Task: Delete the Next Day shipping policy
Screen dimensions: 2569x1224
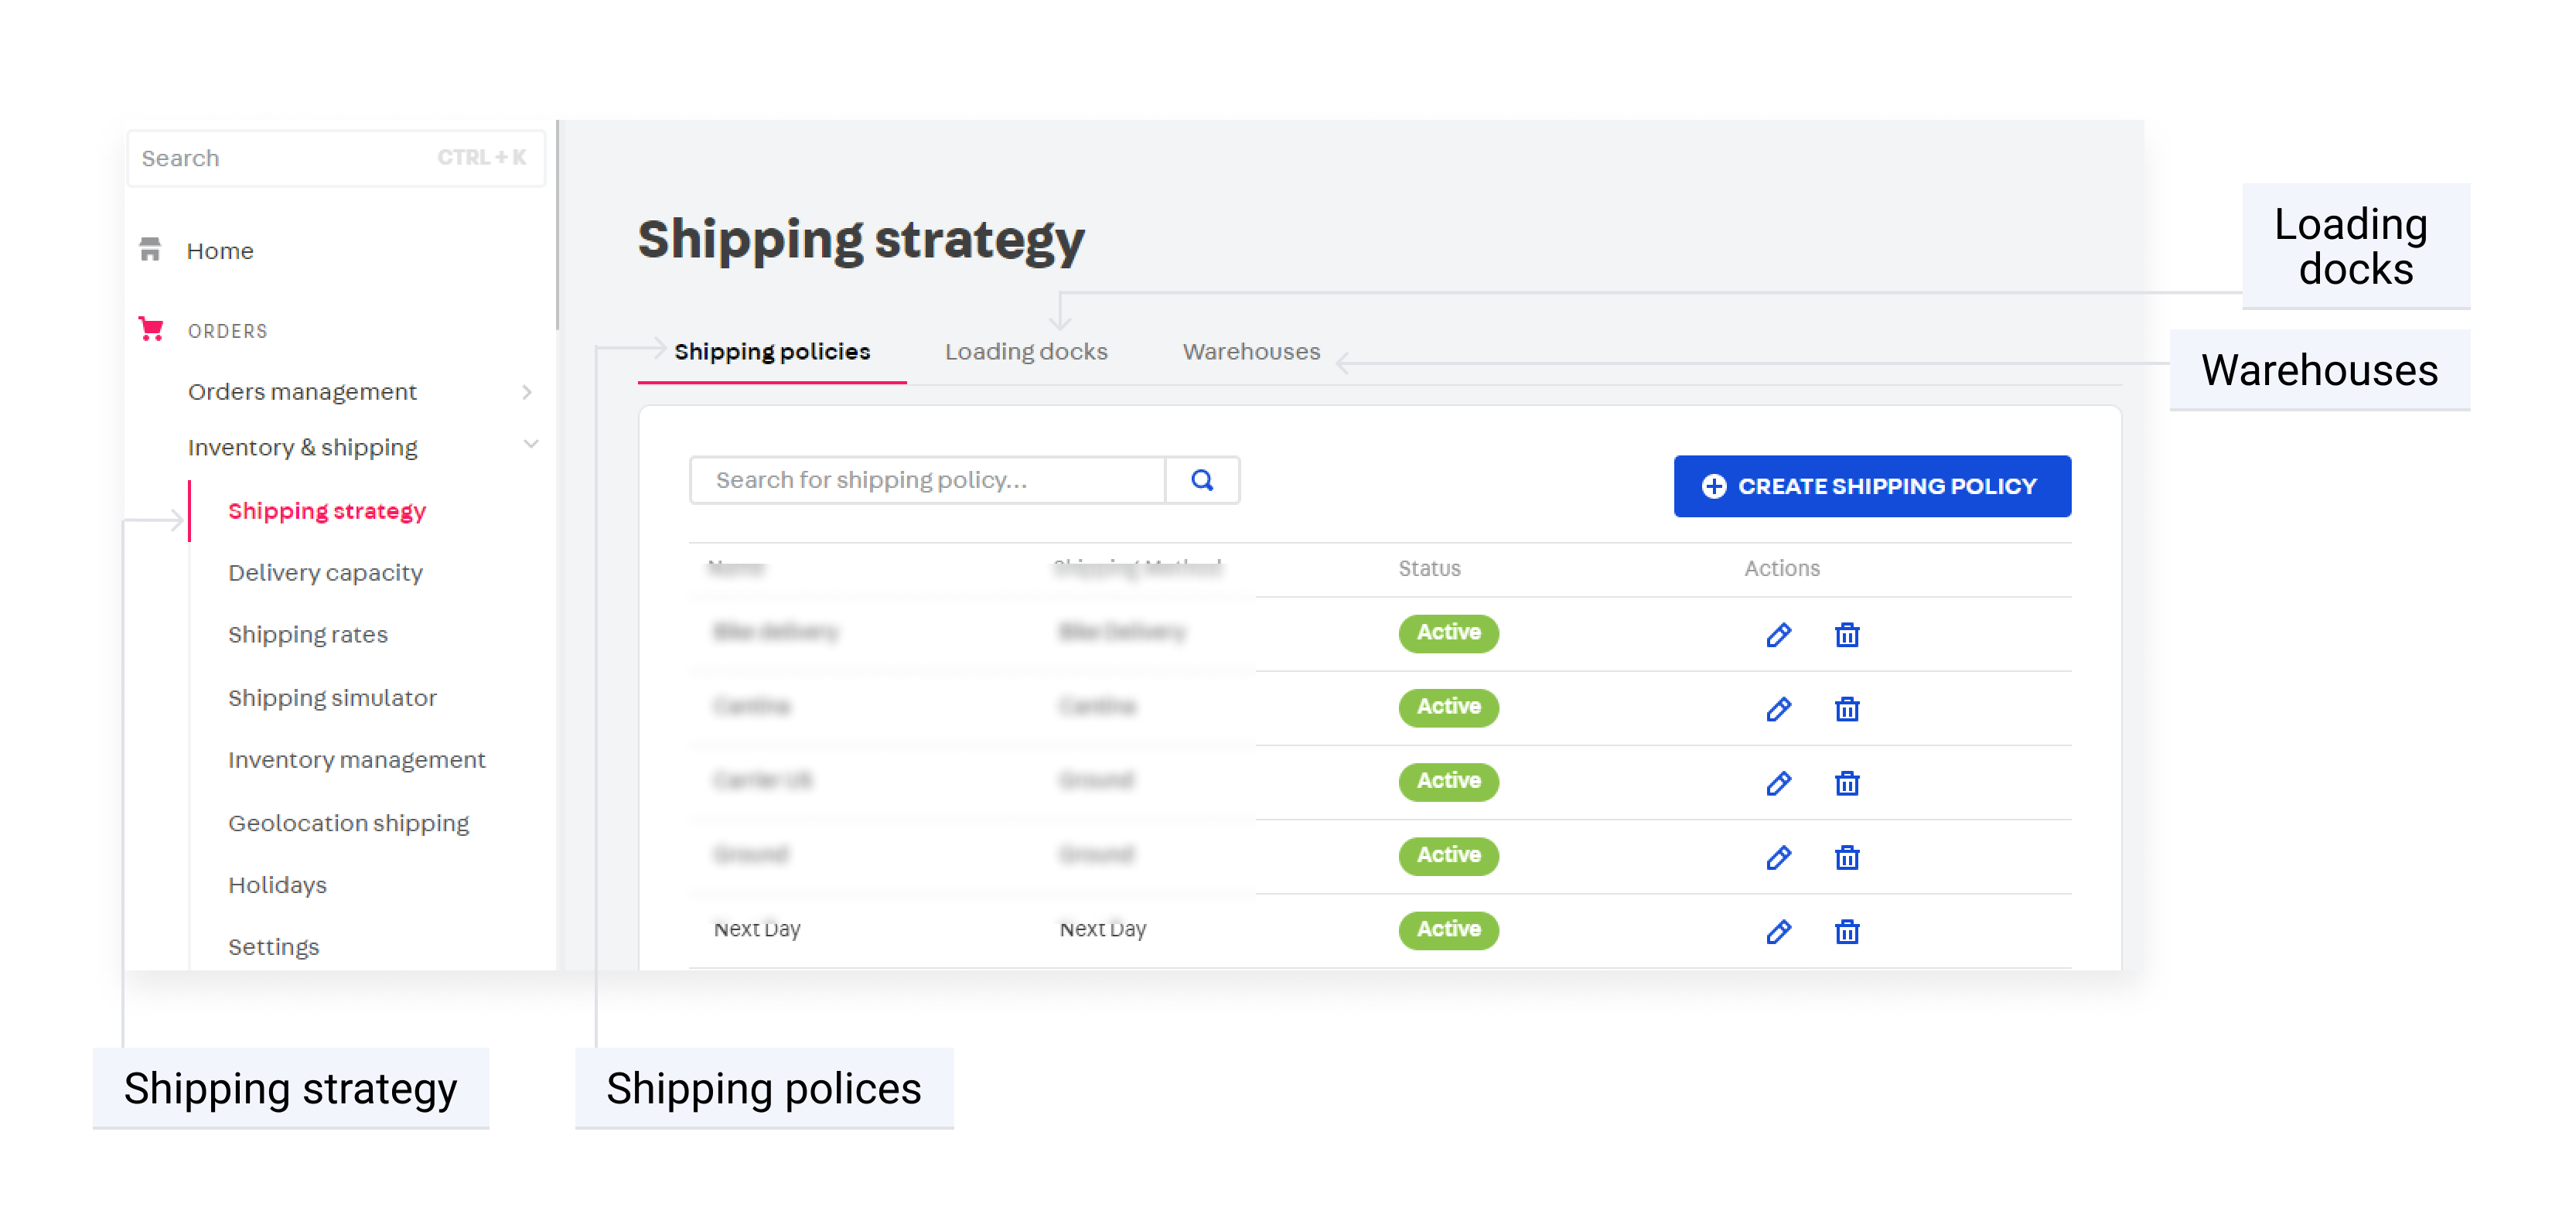Action: [1847, 932]
